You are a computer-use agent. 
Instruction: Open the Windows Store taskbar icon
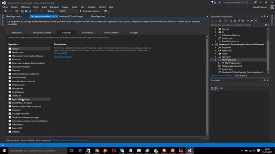point(89,151)
